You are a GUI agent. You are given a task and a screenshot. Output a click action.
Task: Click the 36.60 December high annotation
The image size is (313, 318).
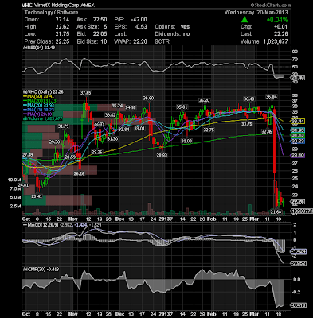click(148, 98)
